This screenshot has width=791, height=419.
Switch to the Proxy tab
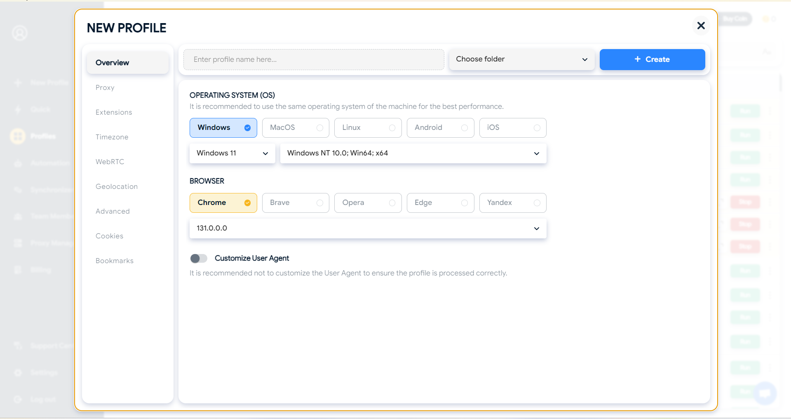(x=105, y=87)
